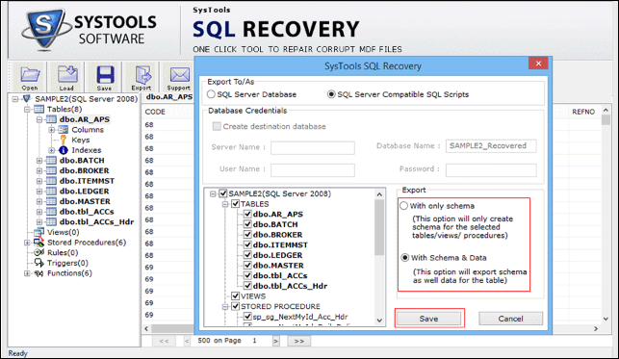Uncheck the TABLES checkbox in dialog

click(235, 204)
